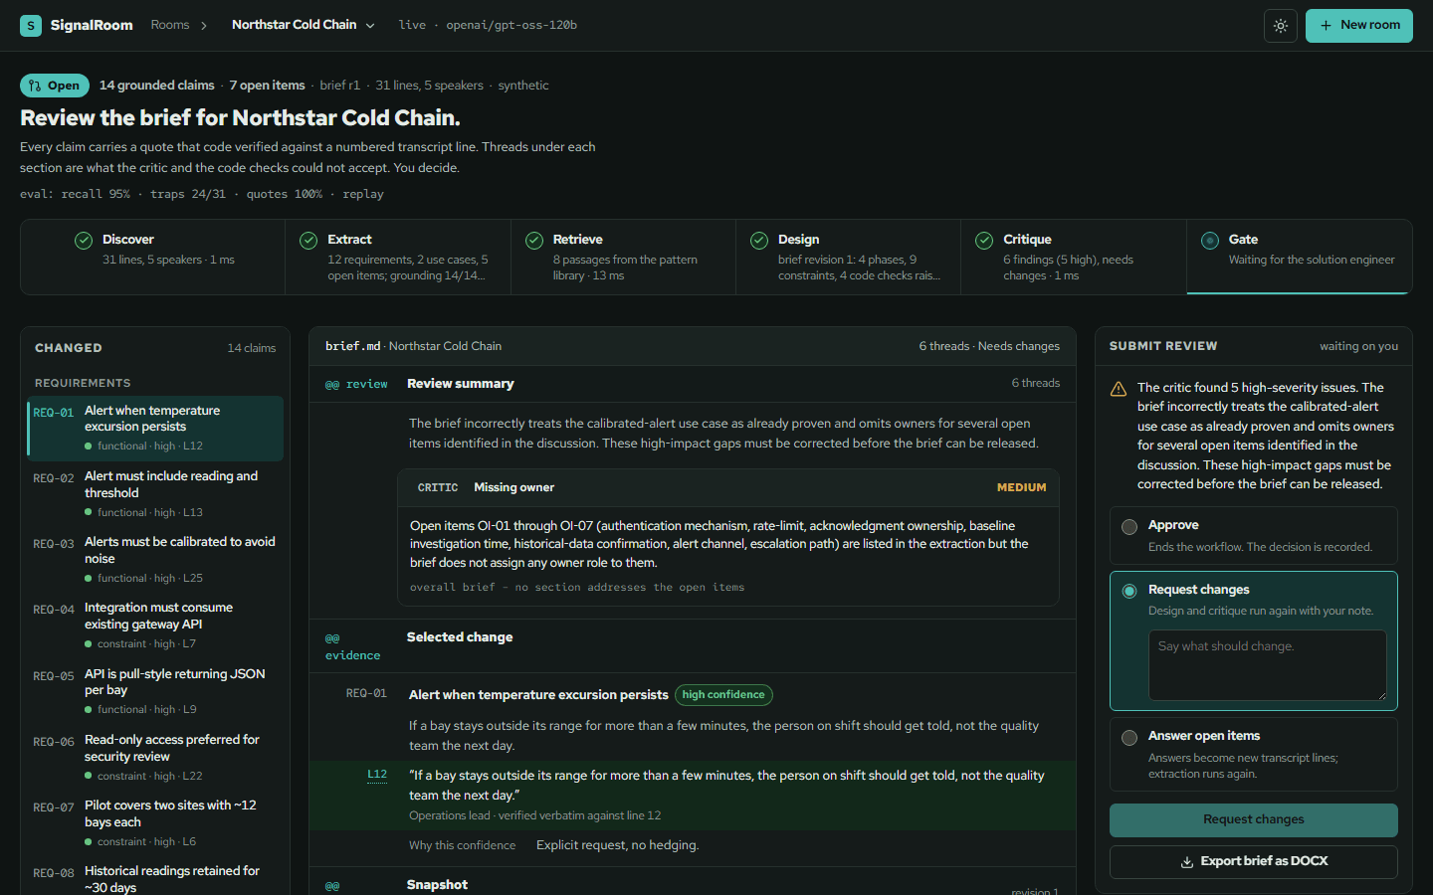Viewport: 1433px width, 895px height.
Task: Toggle the light/dark theme sun icon
Action: pos(1281,26)
